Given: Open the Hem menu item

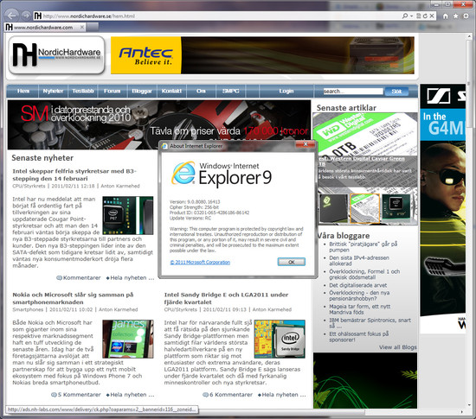Looking at the screenshot, I should [23, 91].
